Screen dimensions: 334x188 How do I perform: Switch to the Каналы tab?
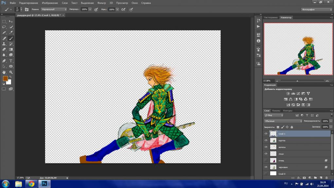pyautogui.click(x=276, y=111)
